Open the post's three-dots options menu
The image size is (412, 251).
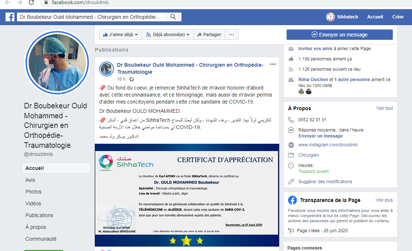[x=273, y=65]
